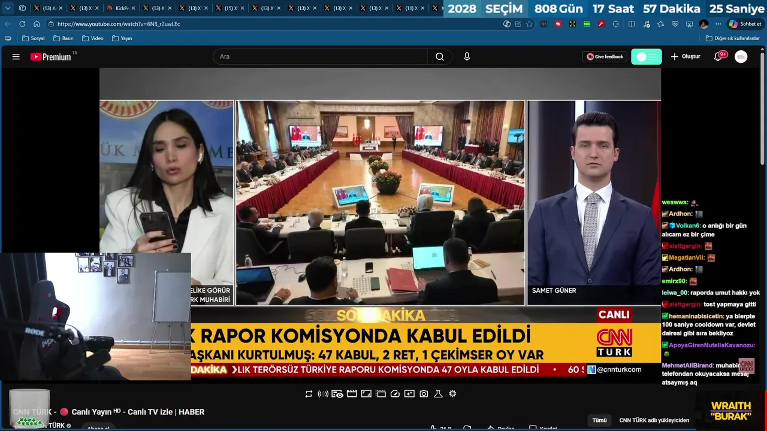Take video screenshot with camera icon

424,394
